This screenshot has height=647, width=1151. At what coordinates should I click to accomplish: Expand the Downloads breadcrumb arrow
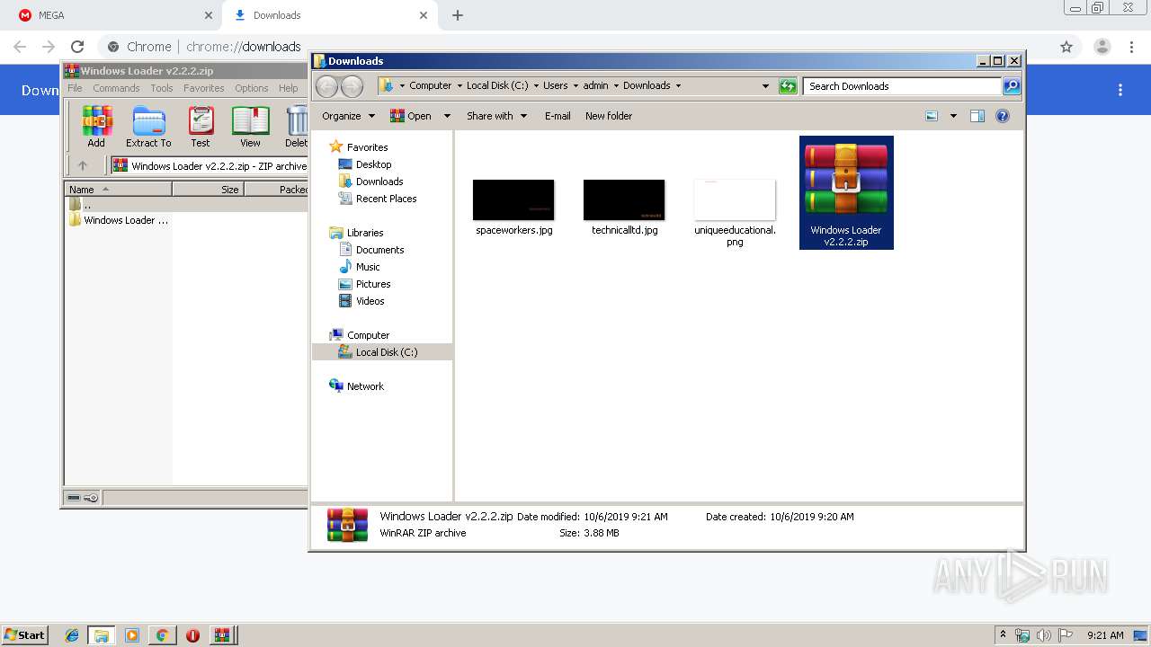pos(678,86)
